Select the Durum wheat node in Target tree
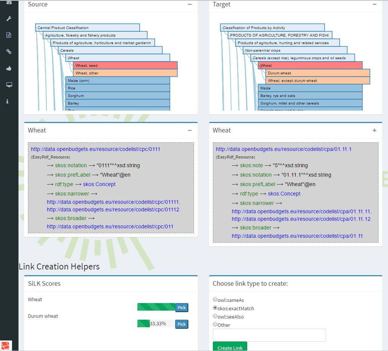388x351 pixels. [318, 73]
